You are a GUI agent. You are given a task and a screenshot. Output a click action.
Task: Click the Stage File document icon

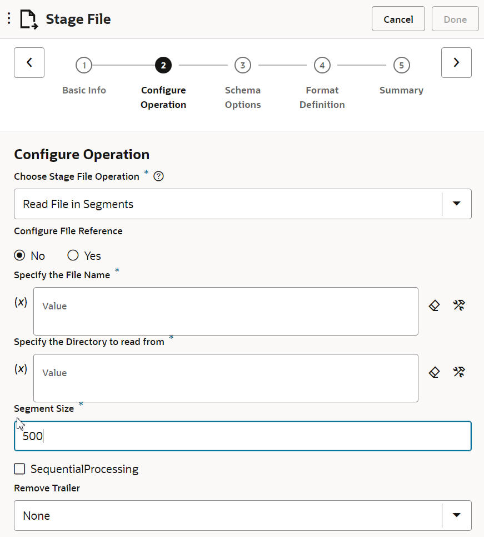click(28, 19)
